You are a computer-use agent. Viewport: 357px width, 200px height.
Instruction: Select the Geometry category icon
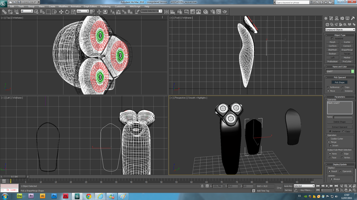coord(327,24)
